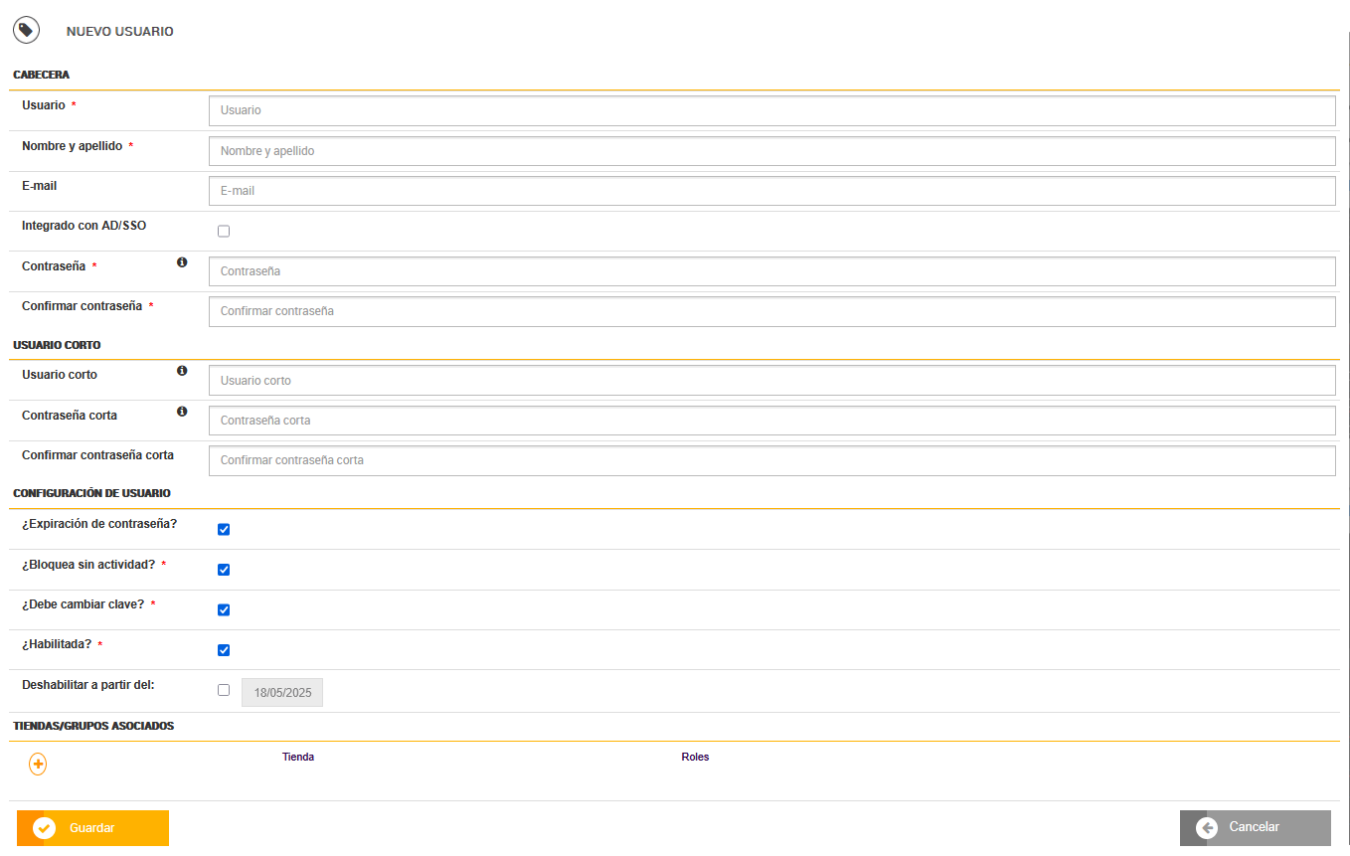Click the Integrado con AD/SSO label
The width and height of the screenshot is (1350, 856).
[x=84, y=226]
